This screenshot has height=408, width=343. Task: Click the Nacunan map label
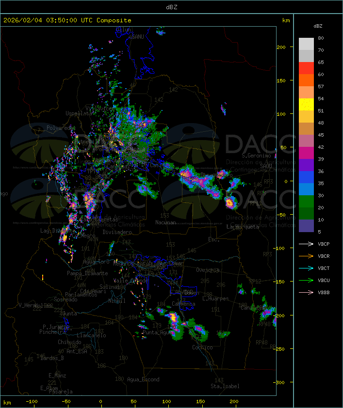165,222
